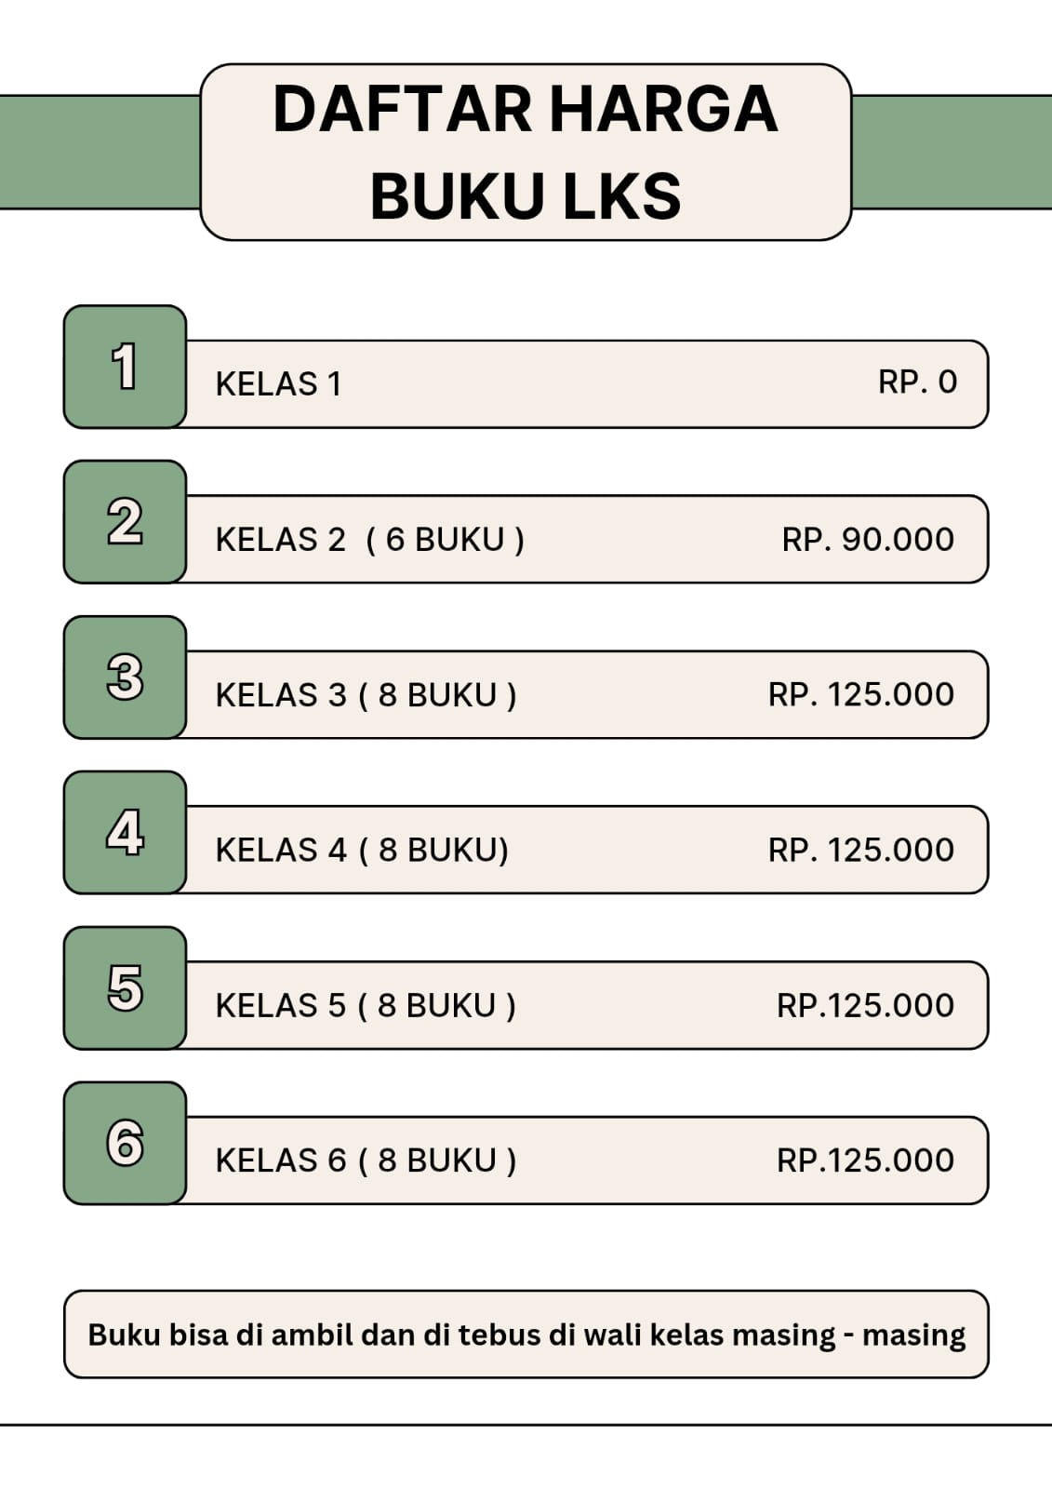The height and width of the screenshot is (1489, 1052).
Task: Click the Kelas 3 price RP. 125.000
Action: (860, 694)
